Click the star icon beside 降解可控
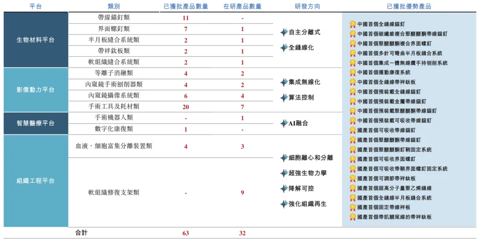Screen dimensions: 480x241 point(284,189)
